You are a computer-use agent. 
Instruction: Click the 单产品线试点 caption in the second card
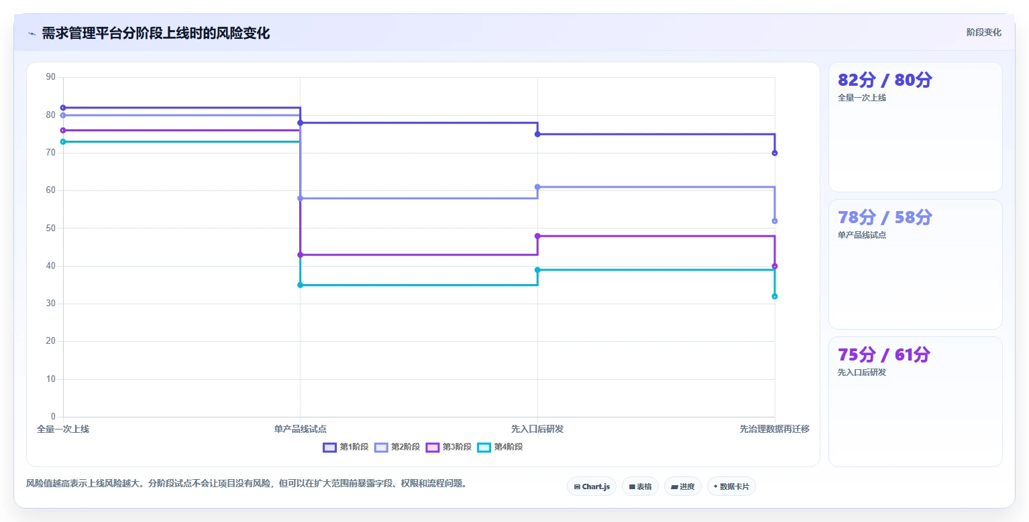[x=862, y=235]
